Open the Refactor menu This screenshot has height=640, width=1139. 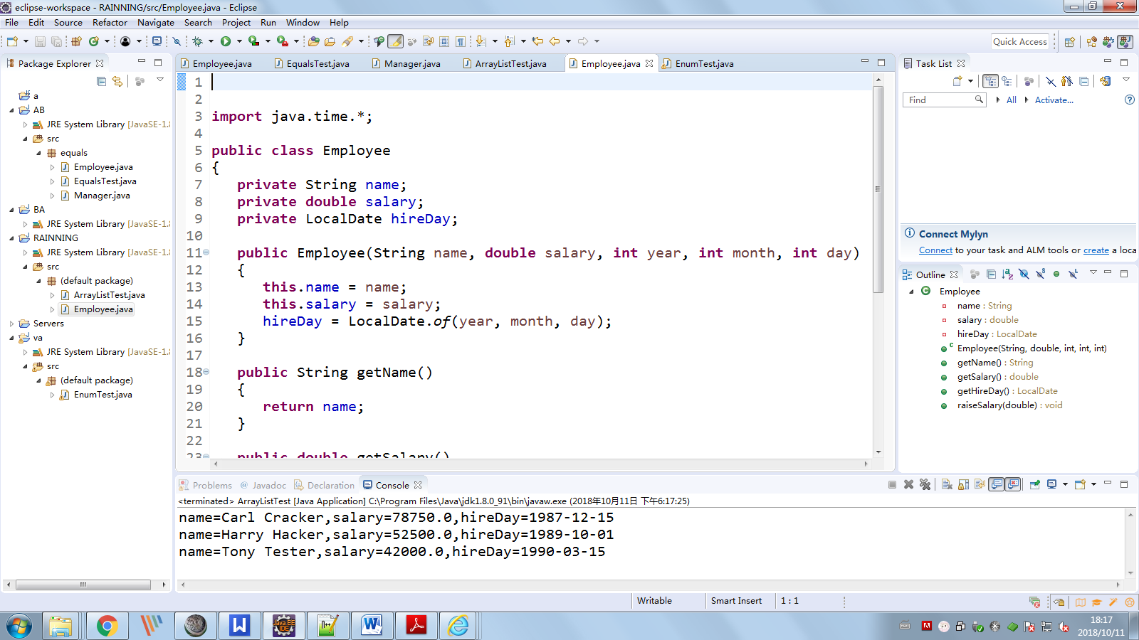click(x=110, y=23)
